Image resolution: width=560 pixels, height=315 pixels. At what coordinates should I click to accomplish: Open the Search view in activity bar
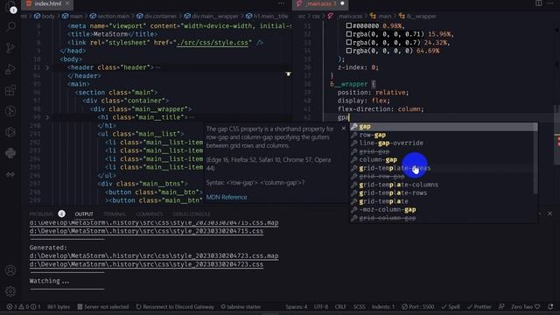click(x=10, y=27)
